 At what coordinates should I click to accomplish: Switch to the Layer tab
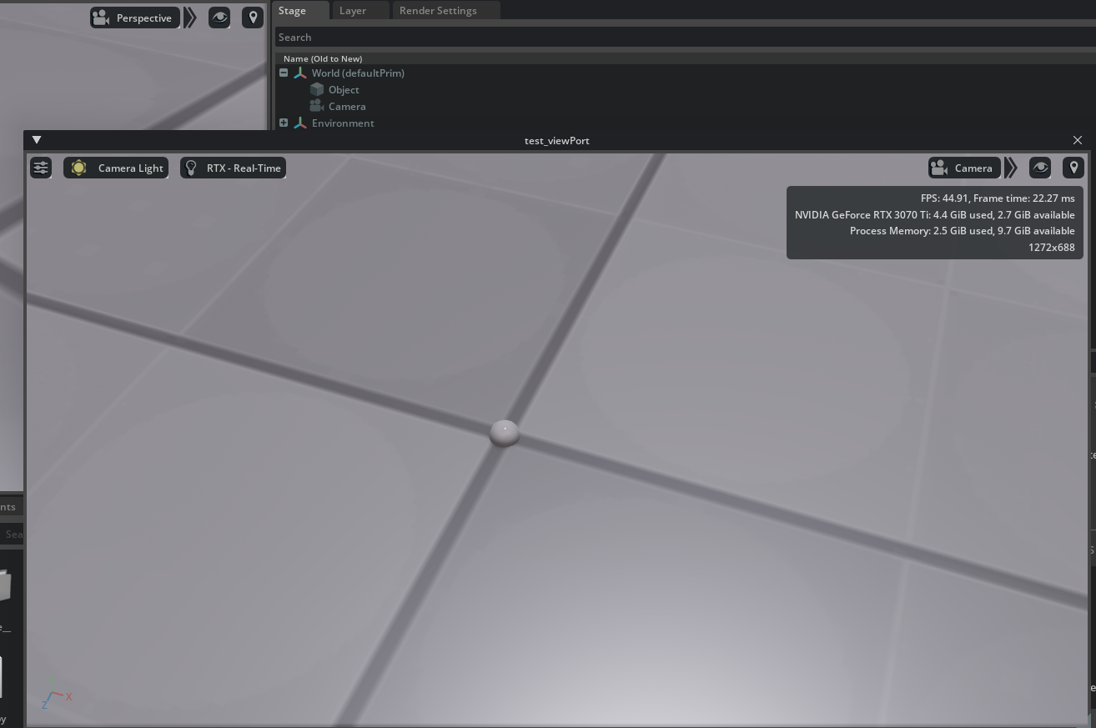click(x=360, y=10)
